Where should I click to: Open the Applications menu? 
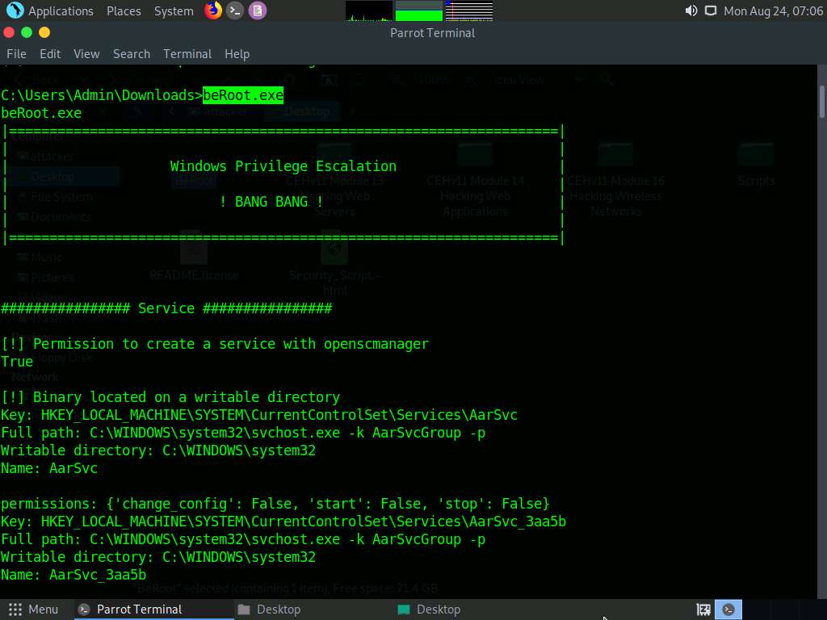pyautogui.click(x=61, y=11)
